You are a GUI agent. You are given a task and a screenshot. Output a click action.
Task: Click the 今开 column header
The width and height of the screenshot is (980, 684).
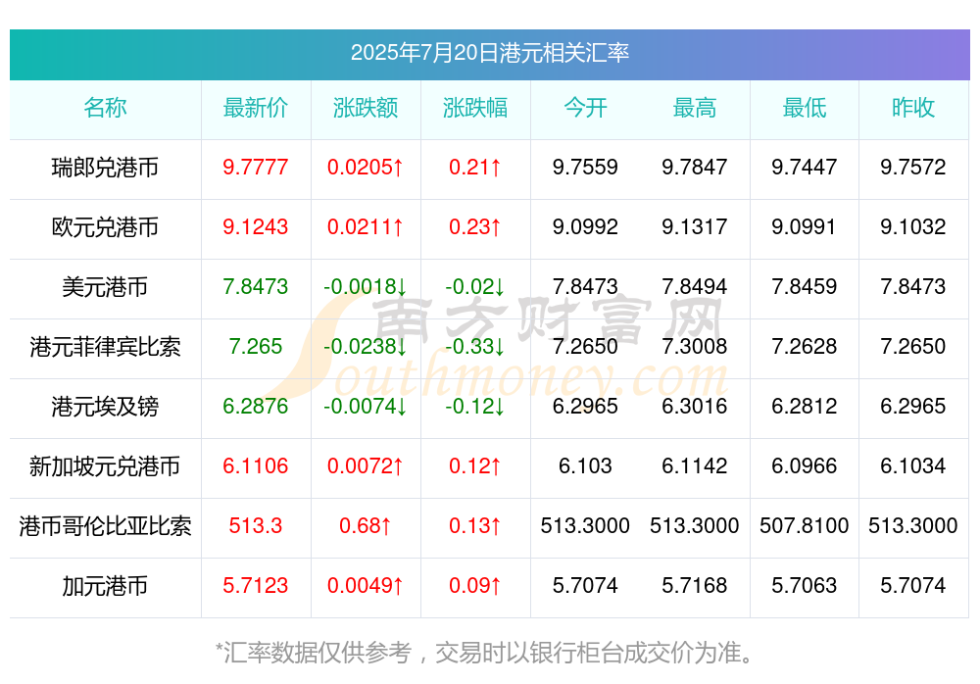coord(585,108)
